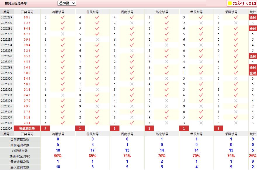Click the red 当前期杀号 label
Image resolution: width=257 pixels, height=170 pixels.
[27, 128]
